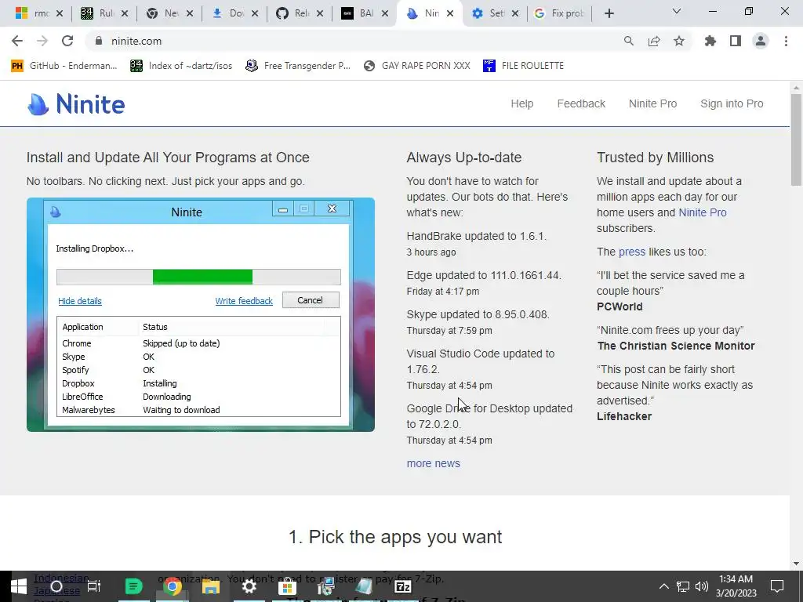Reload the ninite.com page

click(x=67, y=41)
